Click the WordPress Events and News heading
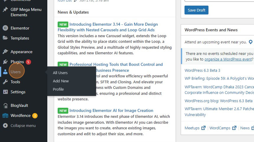254x142 pixels. [211, 30]
